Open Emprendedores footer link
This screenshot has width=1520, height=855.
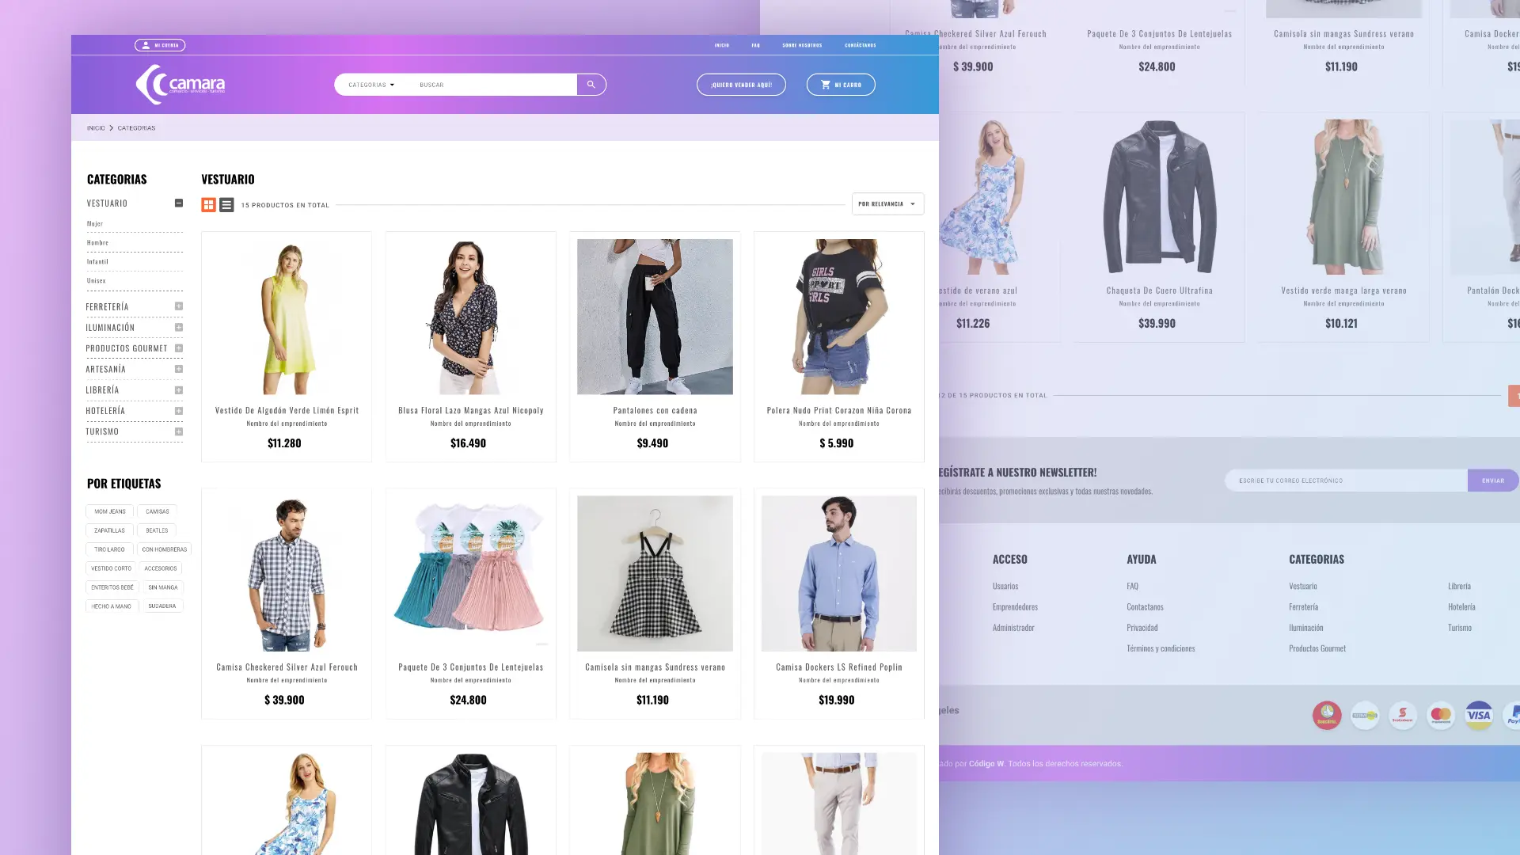tap(1015, 607)
